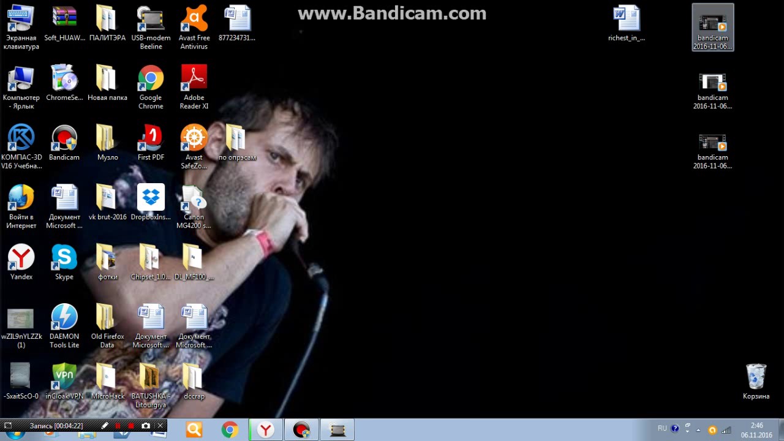Open the 877234731... document file
The height and width of the screenshot is (441, 784).
pos(237,24)
